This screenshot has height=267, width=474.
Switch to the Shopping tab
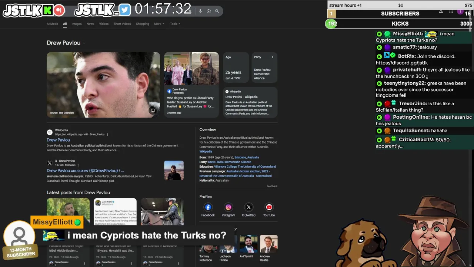143,24
